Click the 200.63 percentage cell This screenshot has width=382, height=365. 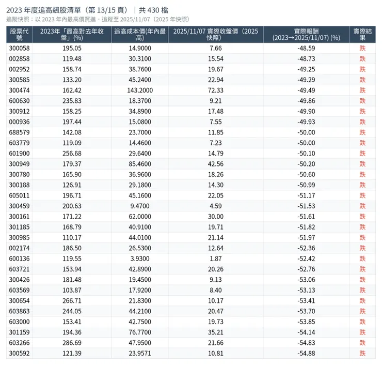(72, 206)
